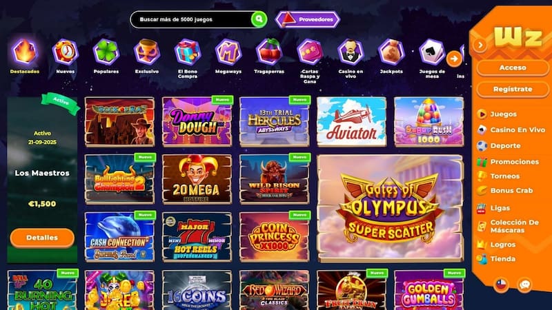Choose the Populares clover category icon
Viewport: 552px width, 310px height.
point(106,52)
